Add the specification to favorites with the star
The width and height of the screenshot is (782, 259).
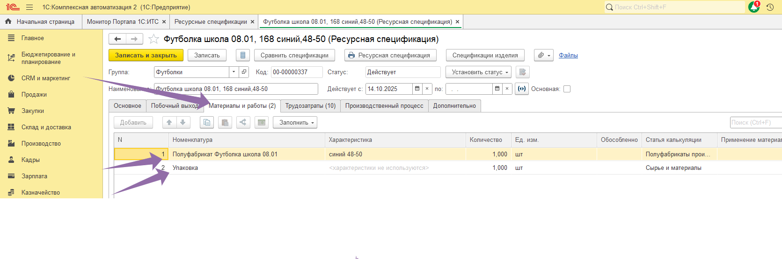(x=153, y=39)
